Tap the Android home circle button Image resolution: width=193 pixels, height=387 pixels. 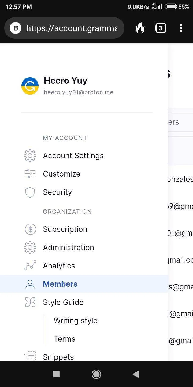click(96, 374)
